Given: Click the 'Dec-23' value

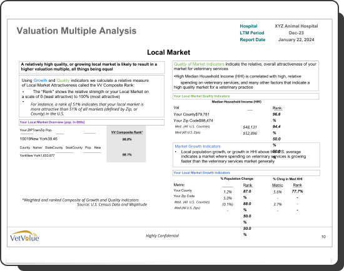Looking at the screenshot, I should click(296, 33).
